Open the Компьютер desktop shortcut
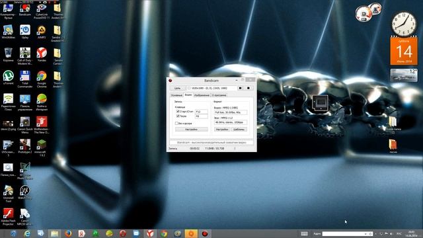 point(8,11)
